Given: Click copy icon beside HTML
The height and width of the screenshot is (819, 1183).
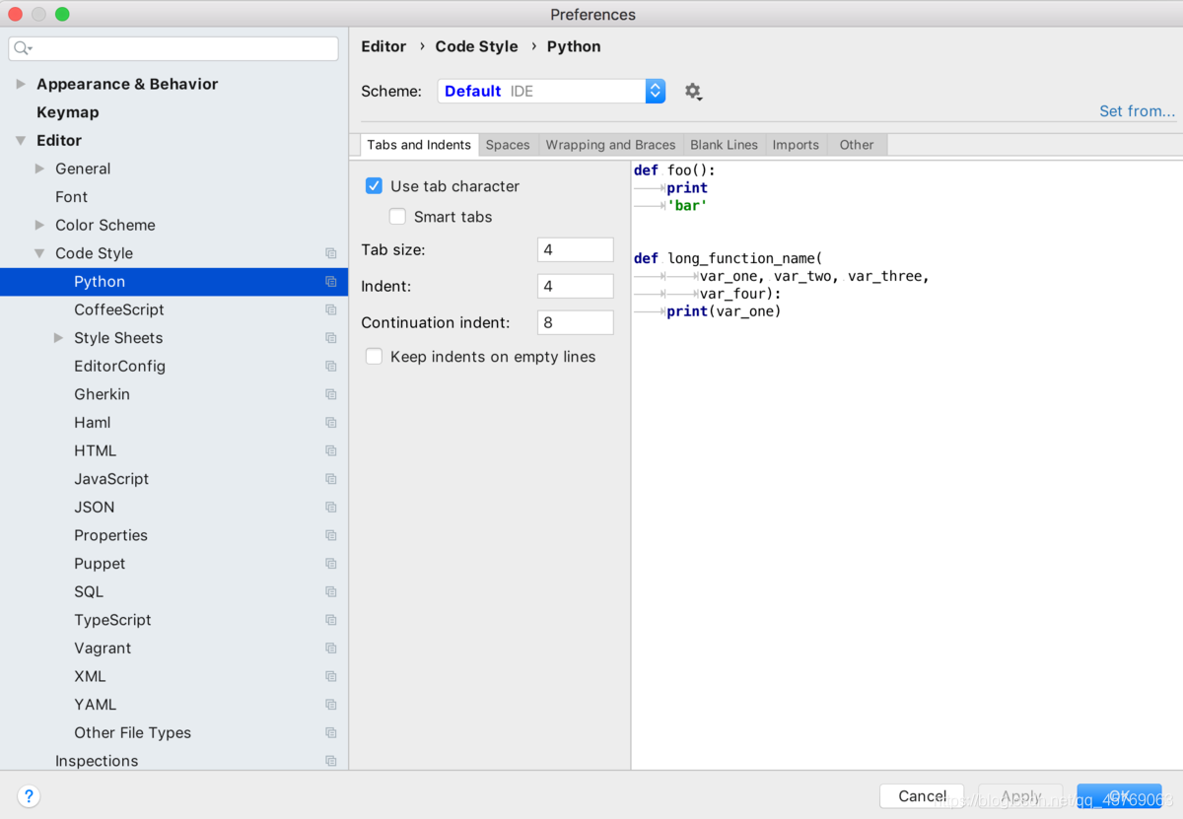Looking at the screenshot, I should 331,450.
